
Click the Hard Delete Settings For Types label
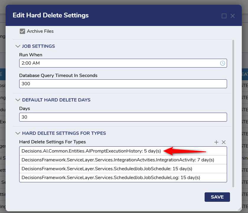coord(53,142)
